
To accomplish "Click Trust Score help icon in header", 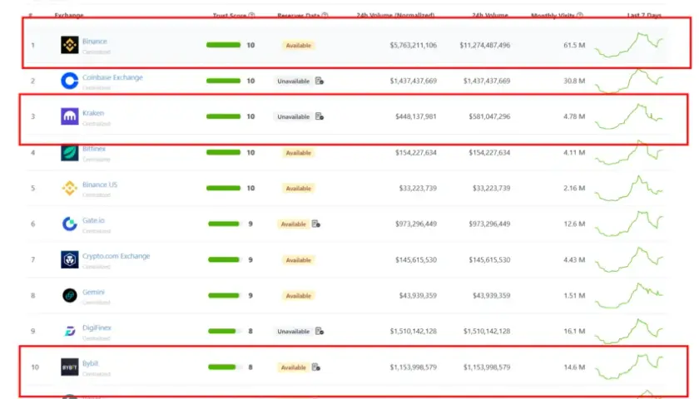I will coord(252,15).
